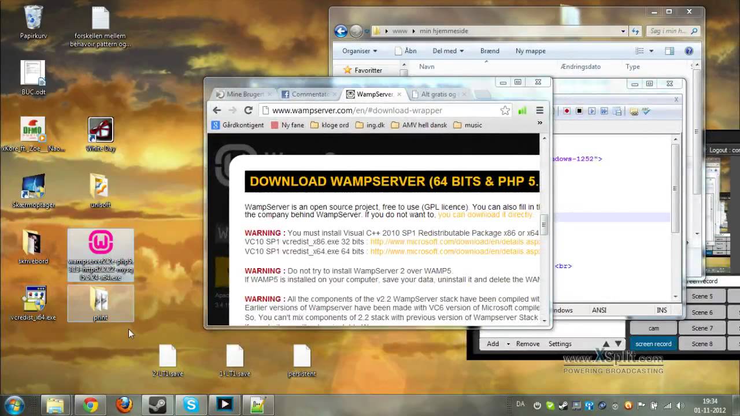
Task: Select the WampServer Chrome tab
Action: [373, 94]
